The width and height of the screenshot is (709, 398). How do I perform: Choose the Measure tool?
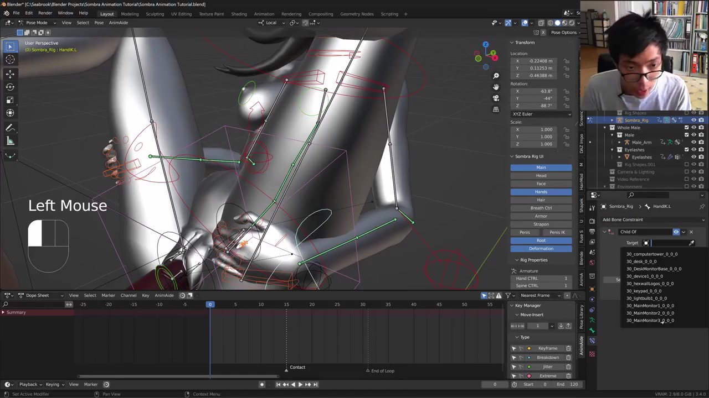[x=10, y=141]
